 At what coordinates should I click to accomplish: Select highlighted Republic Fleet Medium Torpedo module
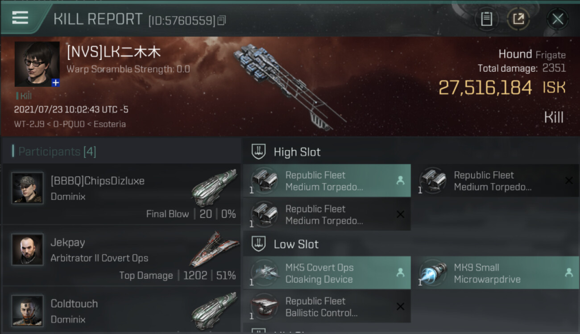tap(327, 181)
